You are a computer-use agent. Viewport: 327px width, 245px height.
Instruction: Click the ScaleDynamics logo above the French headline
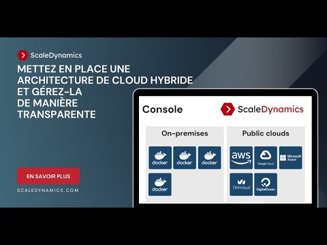tap(50, 55)
